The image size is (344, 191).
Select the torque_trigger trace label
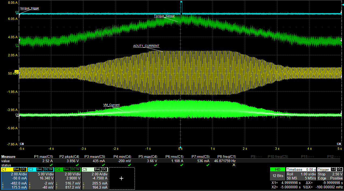click(30, 8)
